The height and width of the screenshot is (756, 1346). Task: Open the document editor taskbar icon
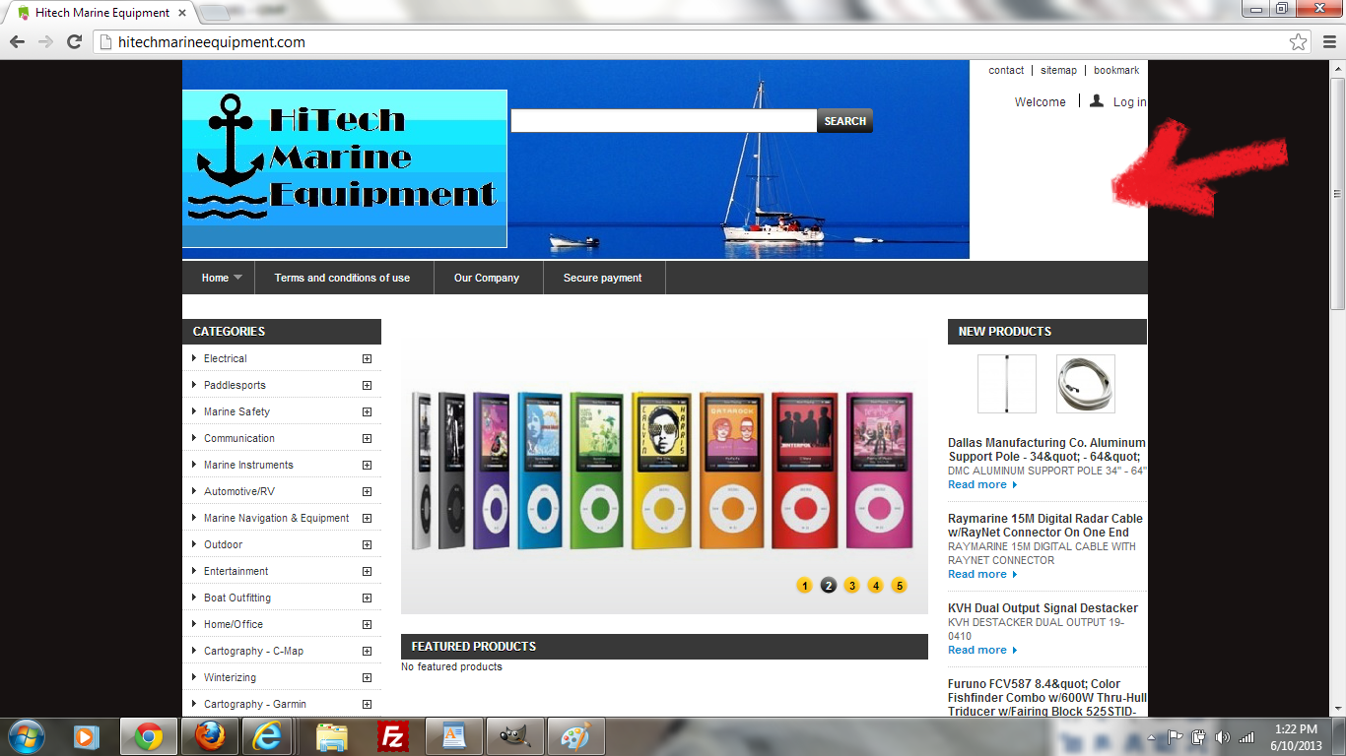pyautogui.click(x=453, y=736)
